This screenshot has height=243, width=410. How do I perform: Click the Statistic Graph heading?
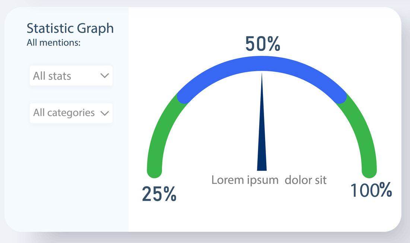pyautogui.click(x=70, y=29)
